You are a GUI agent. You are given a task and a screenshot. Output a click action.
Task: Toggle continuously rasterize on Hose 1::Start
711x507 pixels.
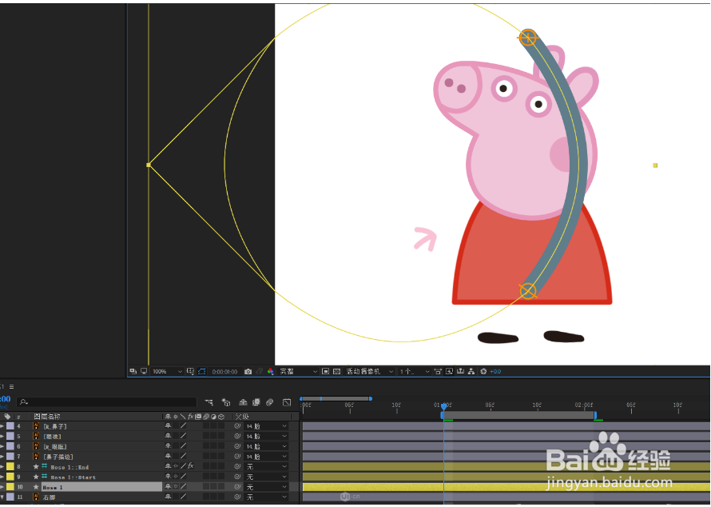pos(176,477)
